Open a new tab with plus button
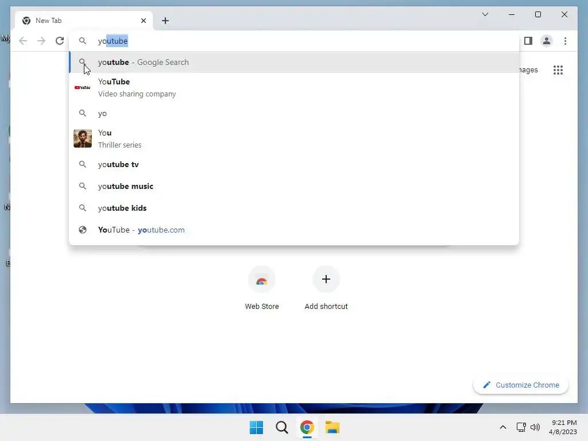 [165, 21]
